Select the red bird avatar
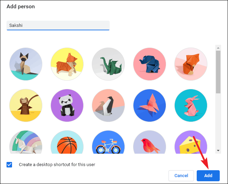The width and height of the screenshot is (228, 184). [x=150, y=142]
